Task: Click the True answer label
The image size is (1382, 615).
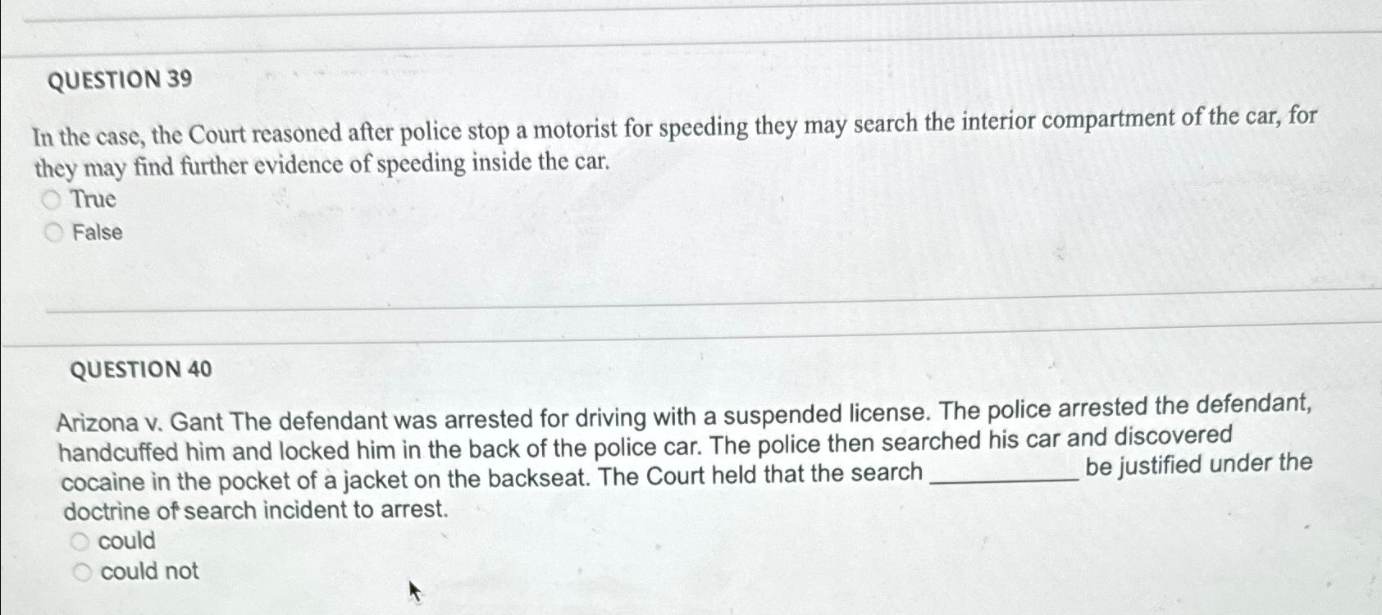Action: click(92, 198)
